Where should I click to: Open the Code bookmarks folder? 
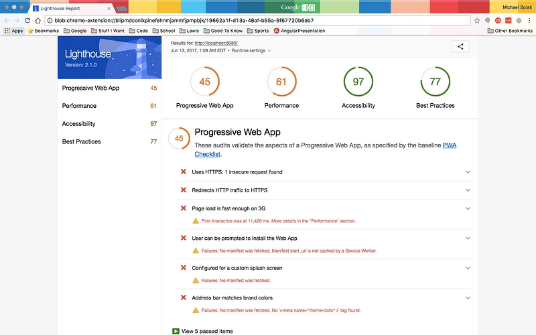(139, 31)
